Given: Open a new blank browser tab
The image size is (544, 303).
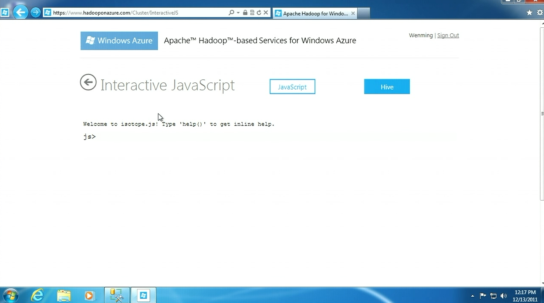Looking at the screenshot, I should (x=363, y=13).
